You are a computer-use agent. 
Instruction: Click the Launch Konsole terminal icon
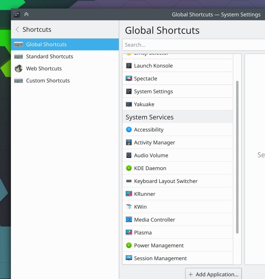129,66
